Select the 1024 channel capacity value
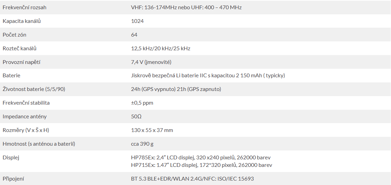391x185 pixels. coord(137,21)
